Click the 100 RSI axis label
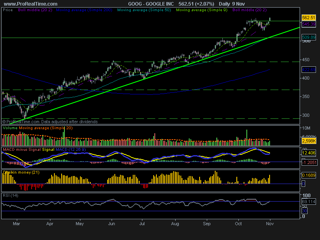The image size is (320, 240). pos(306,196)
